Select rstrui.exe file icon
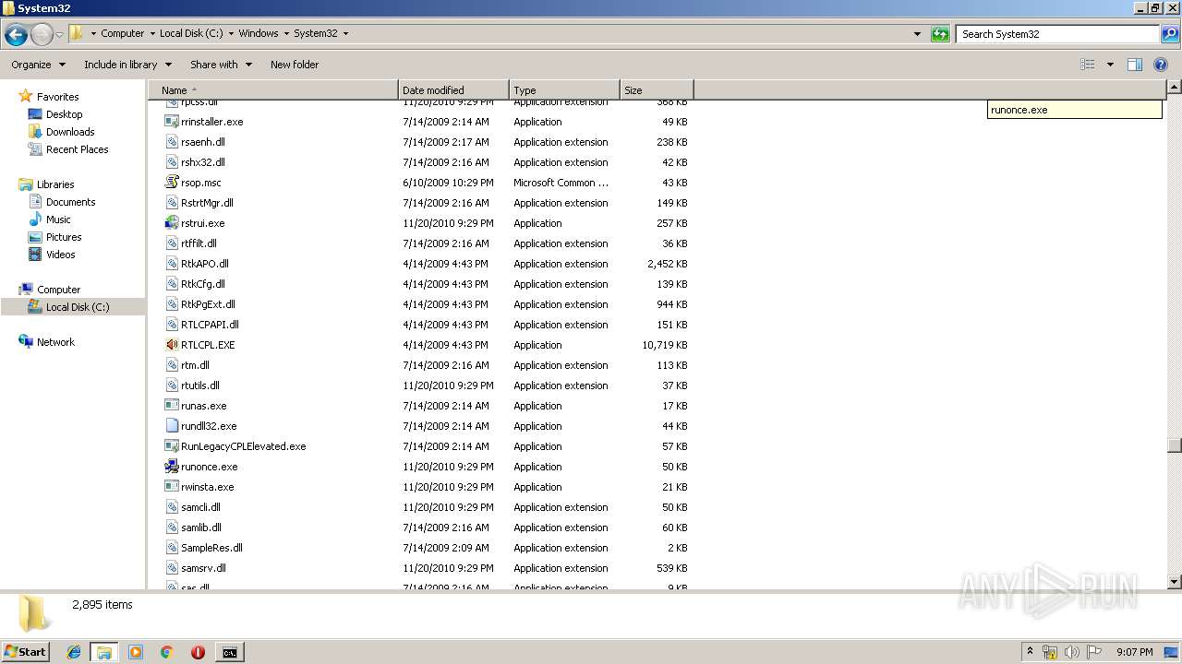This screenshot has width=1182, height=664. click(x=172, y=223)
